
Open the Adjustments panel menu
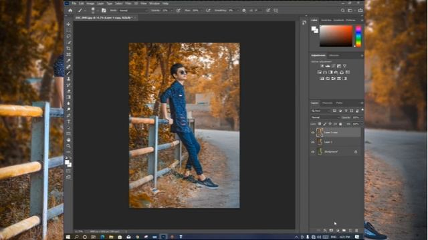coord(362,55)
